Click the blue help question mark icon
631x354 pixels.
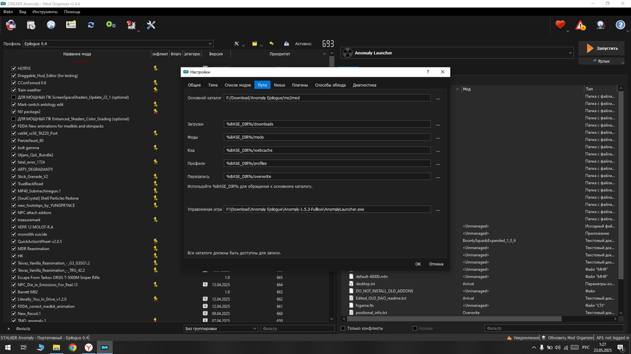[620, 25]
